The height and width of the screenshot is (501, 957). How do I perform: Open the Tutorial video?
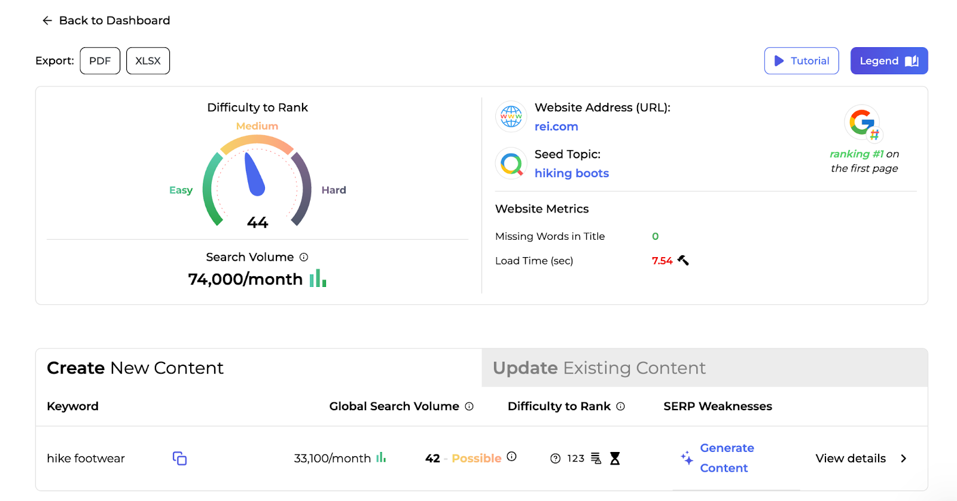801,61
